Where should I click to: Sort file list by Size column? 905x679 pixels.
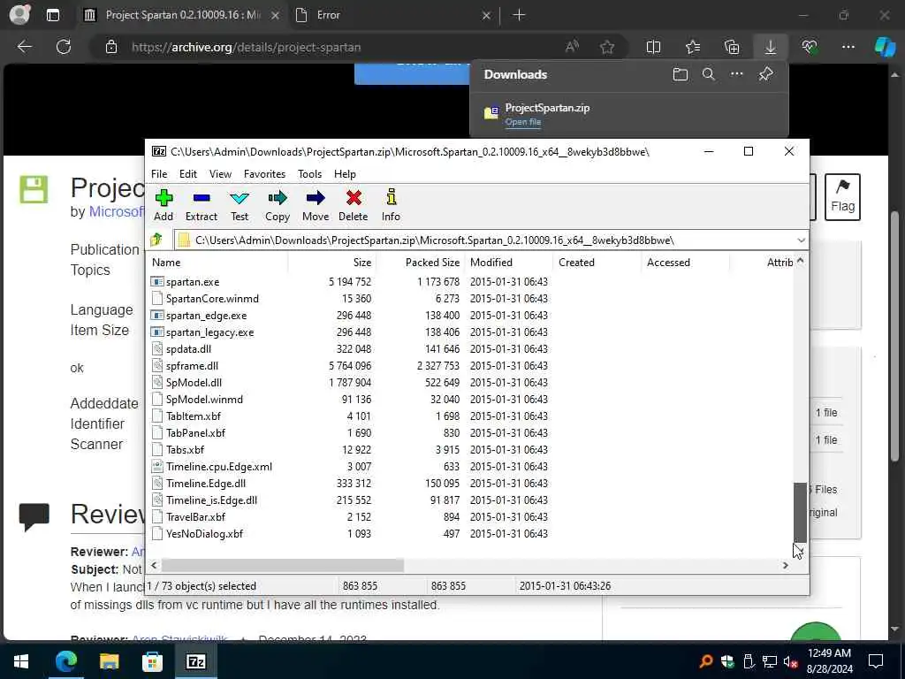(x=332, y=262)
